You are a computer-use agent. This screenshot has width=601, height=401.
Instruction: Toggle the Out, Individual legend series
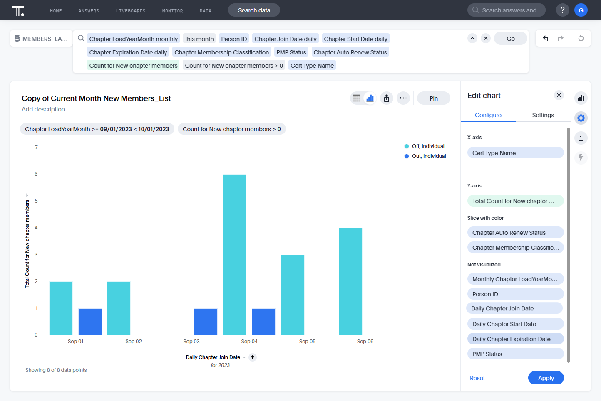425,156
